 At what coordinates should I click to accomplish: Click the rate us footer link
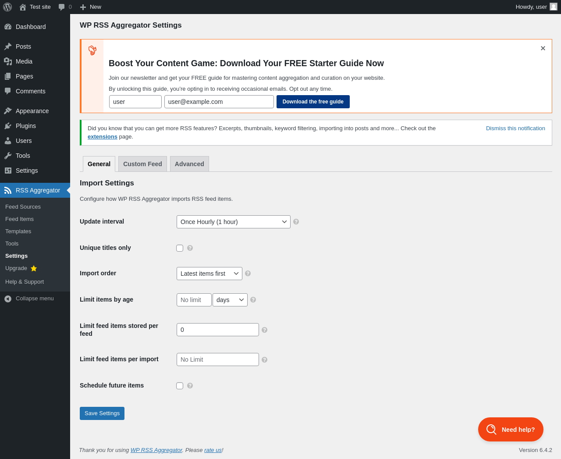click(x=213, y=450)
